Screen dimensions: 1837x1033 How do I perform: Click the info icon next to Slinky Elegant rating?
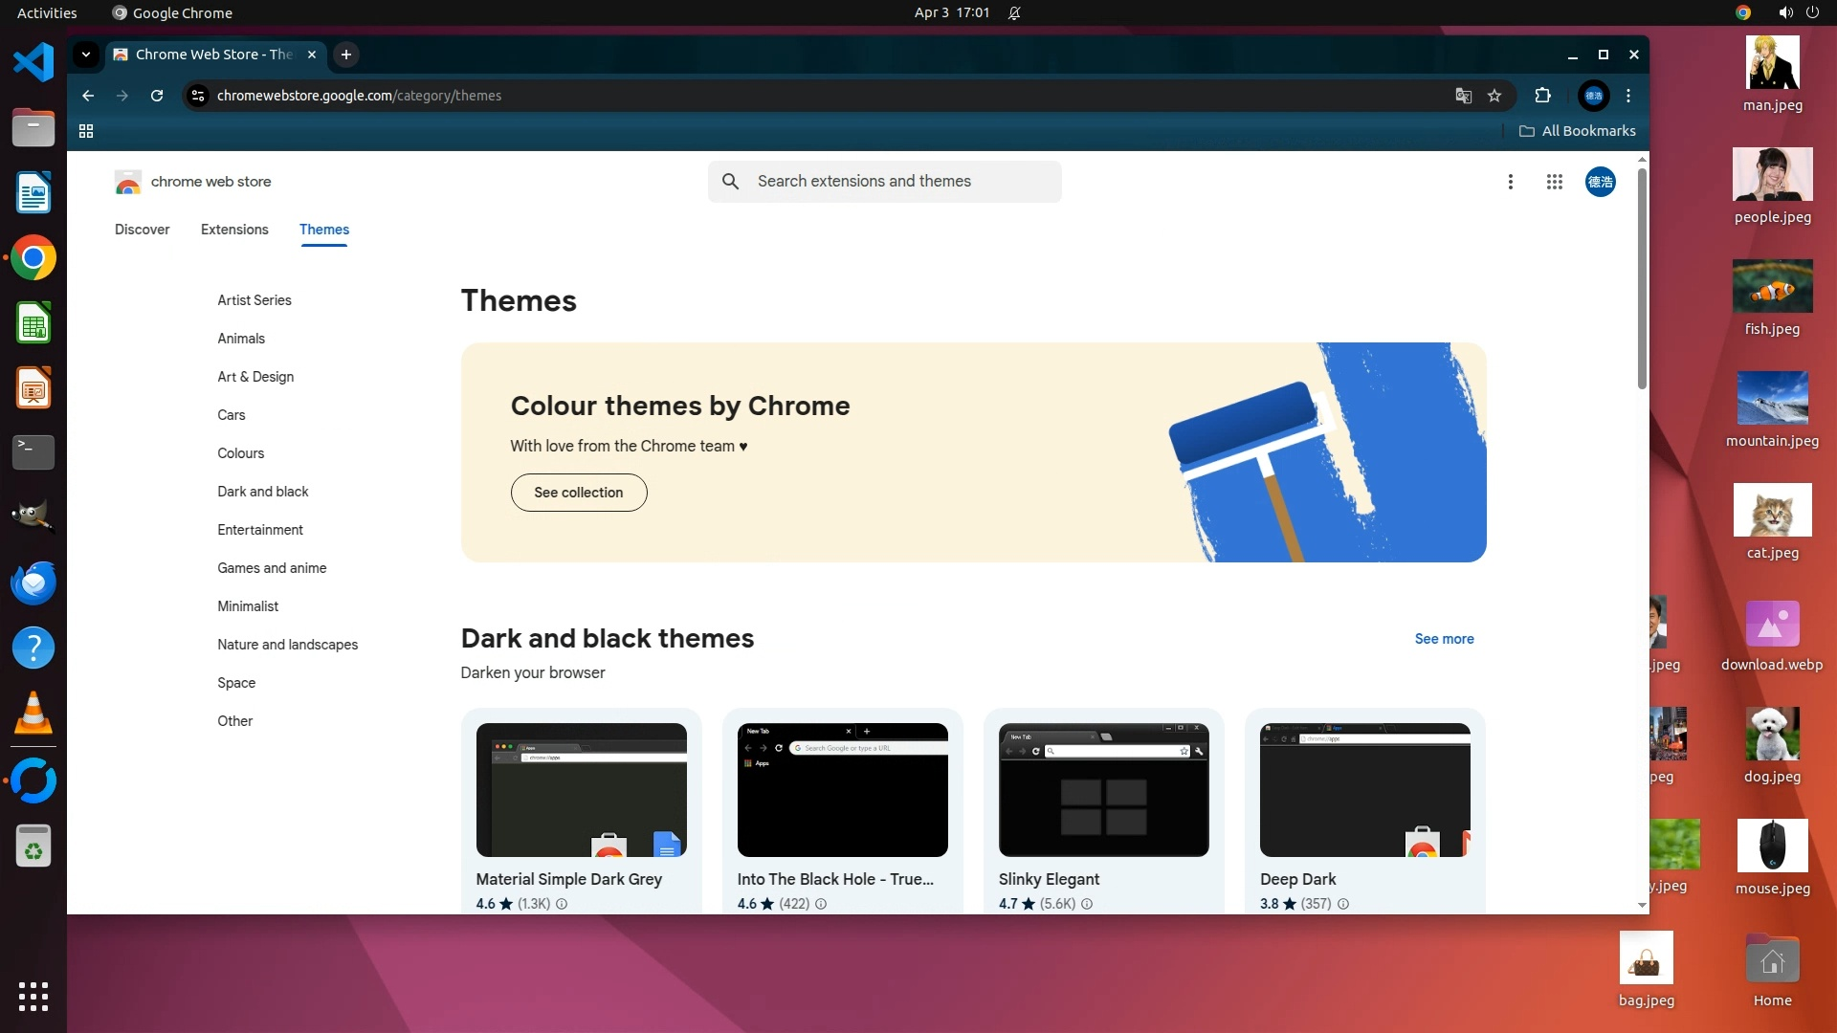tap(1087, 904)
